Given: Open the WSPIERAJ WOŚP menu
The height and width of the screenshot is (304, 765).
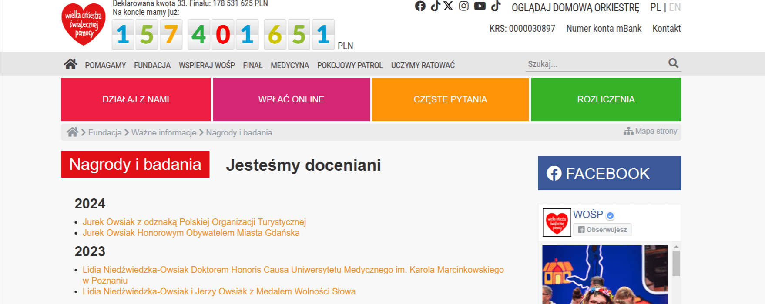Looking at the screenshot, I should point(207,65).
